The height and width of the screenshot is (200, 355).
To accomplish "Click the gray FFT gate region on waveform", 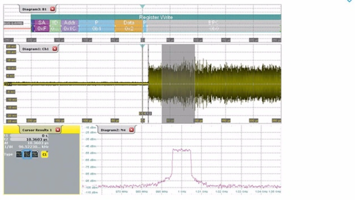I will (x=178, y=83).
